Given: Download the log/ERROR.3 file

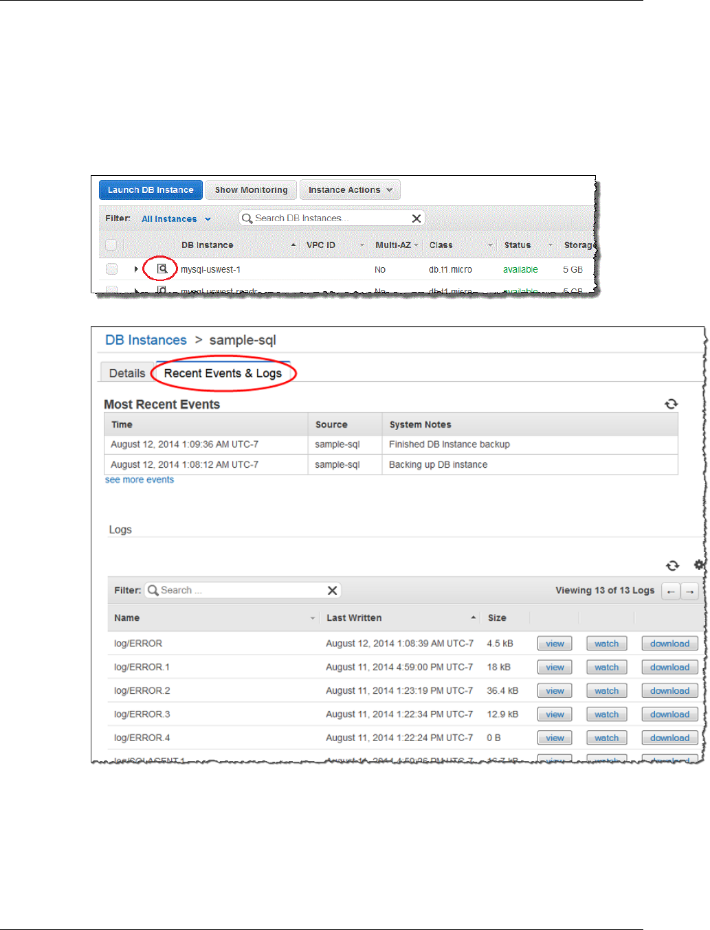Looking at the screenshot, I should point(669,714).
